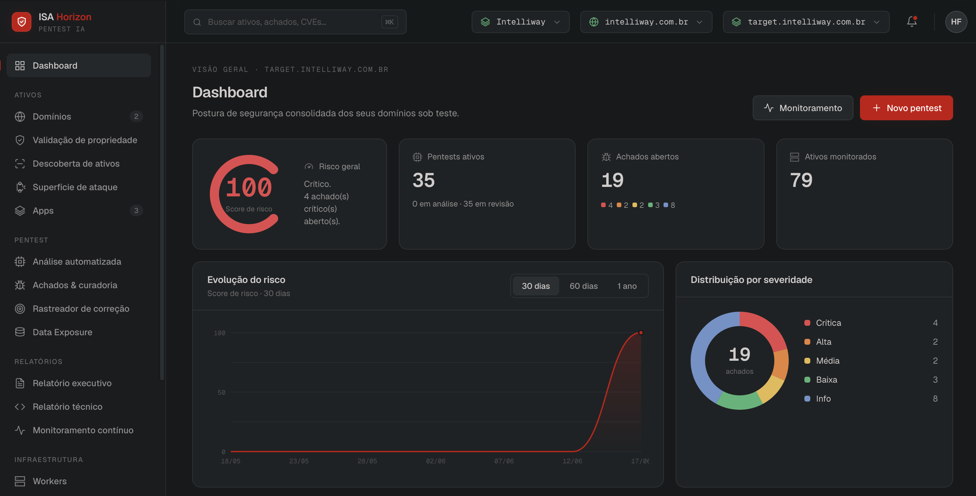Click the Domínios globe icon
Screen dimensions: 976x496
point(20,117)
